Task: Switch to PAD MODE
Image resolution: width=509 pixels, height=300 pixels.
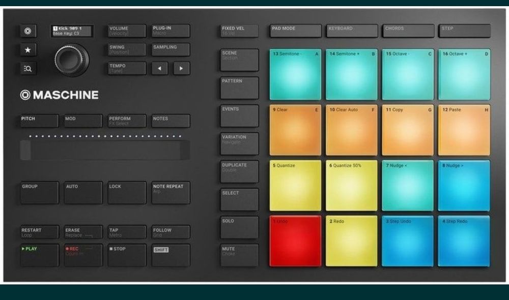Action: 295,31
